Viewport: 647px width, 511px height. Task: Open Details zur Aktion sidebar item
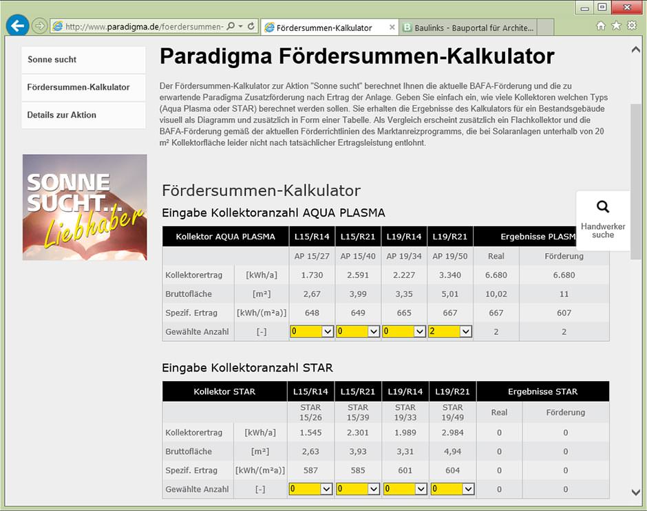point(83,115)
